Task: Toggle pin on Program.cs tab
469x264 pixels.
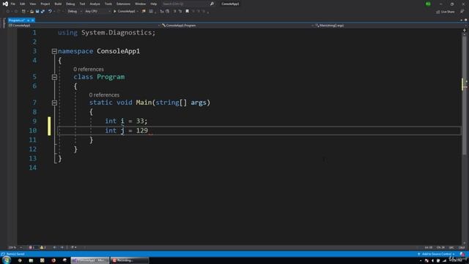Action: (28, 20)
